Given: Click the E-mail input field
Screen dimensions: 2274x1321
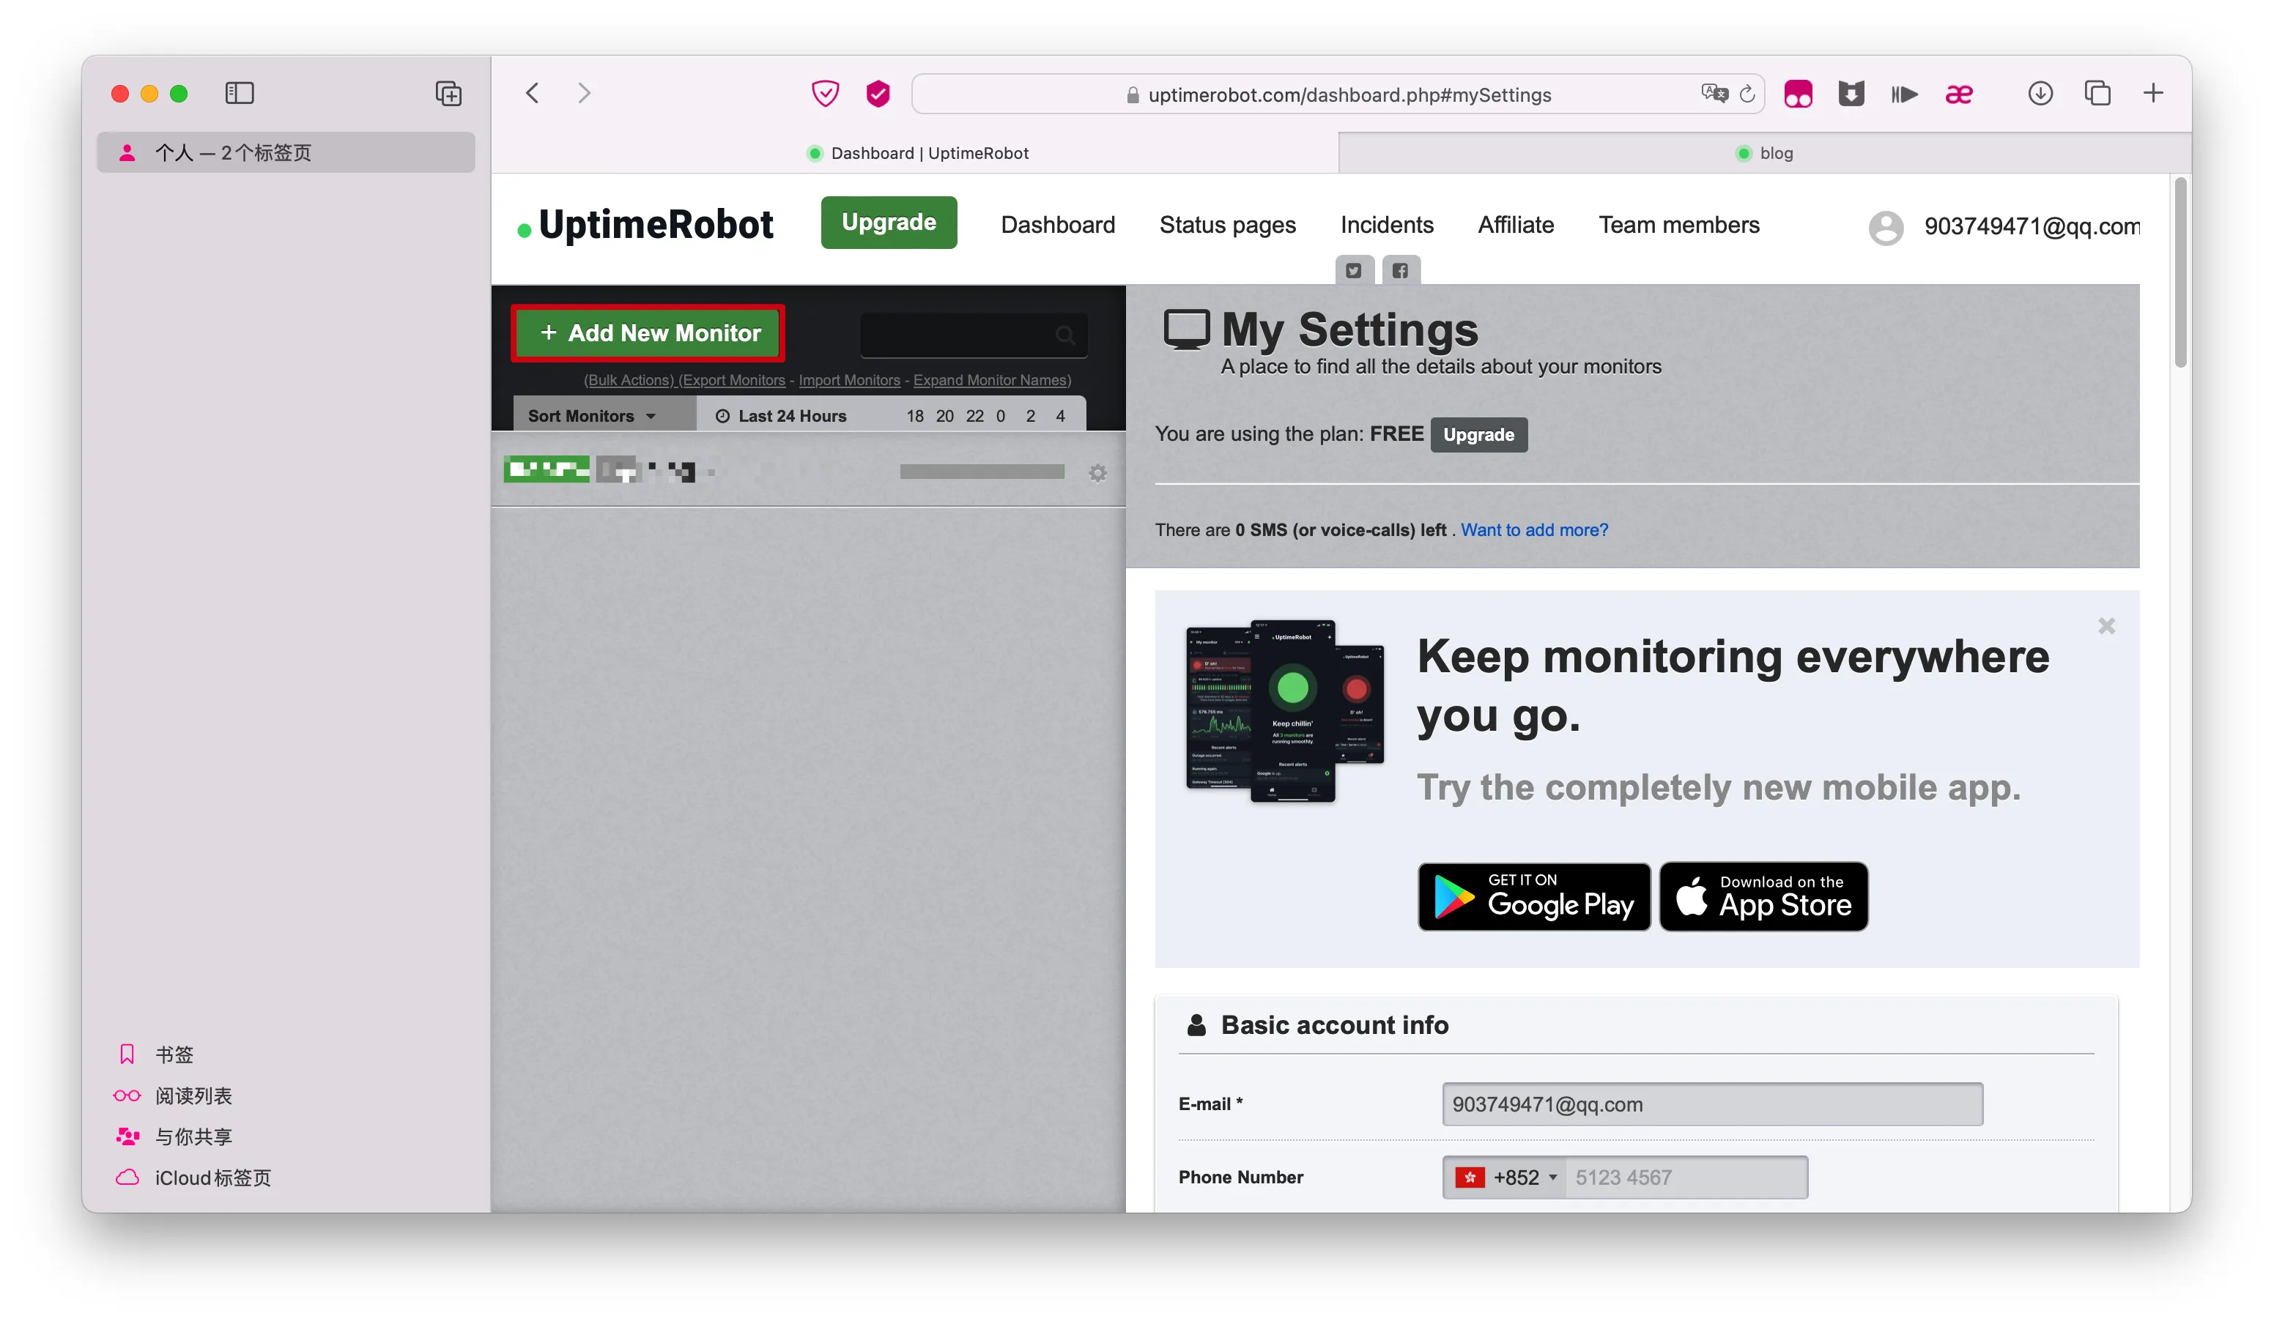Looking at the screenshot, I should click(1712, 1104).
